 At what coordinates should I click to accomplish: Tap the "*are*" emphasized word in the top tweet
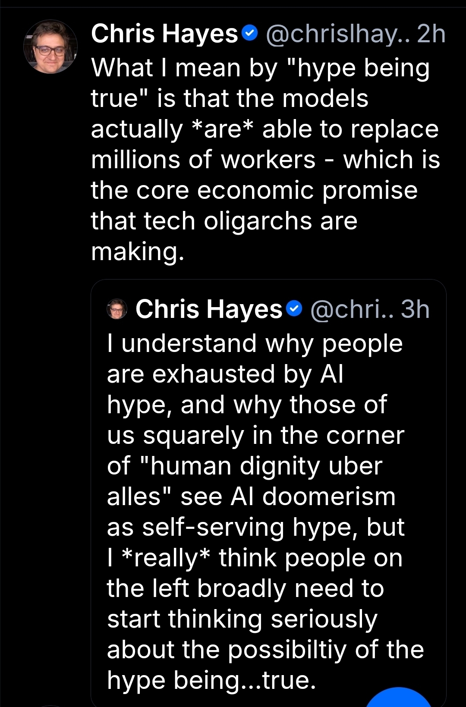223,129
